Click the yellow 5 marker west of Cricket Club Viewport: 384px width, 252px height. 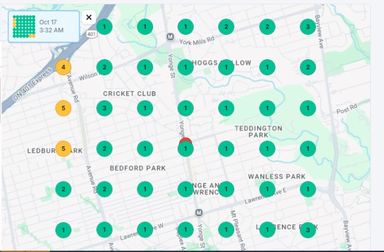(x=64, y=108)
